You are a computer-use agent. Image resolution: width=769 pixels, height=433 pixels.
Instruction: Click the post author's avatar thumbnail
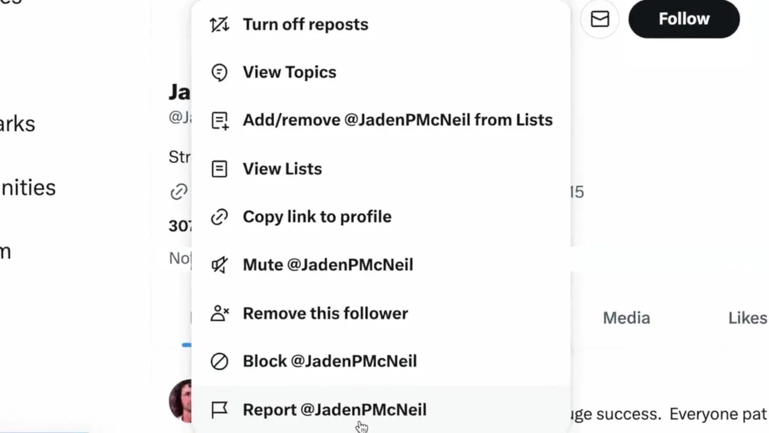tap(181, 400)
